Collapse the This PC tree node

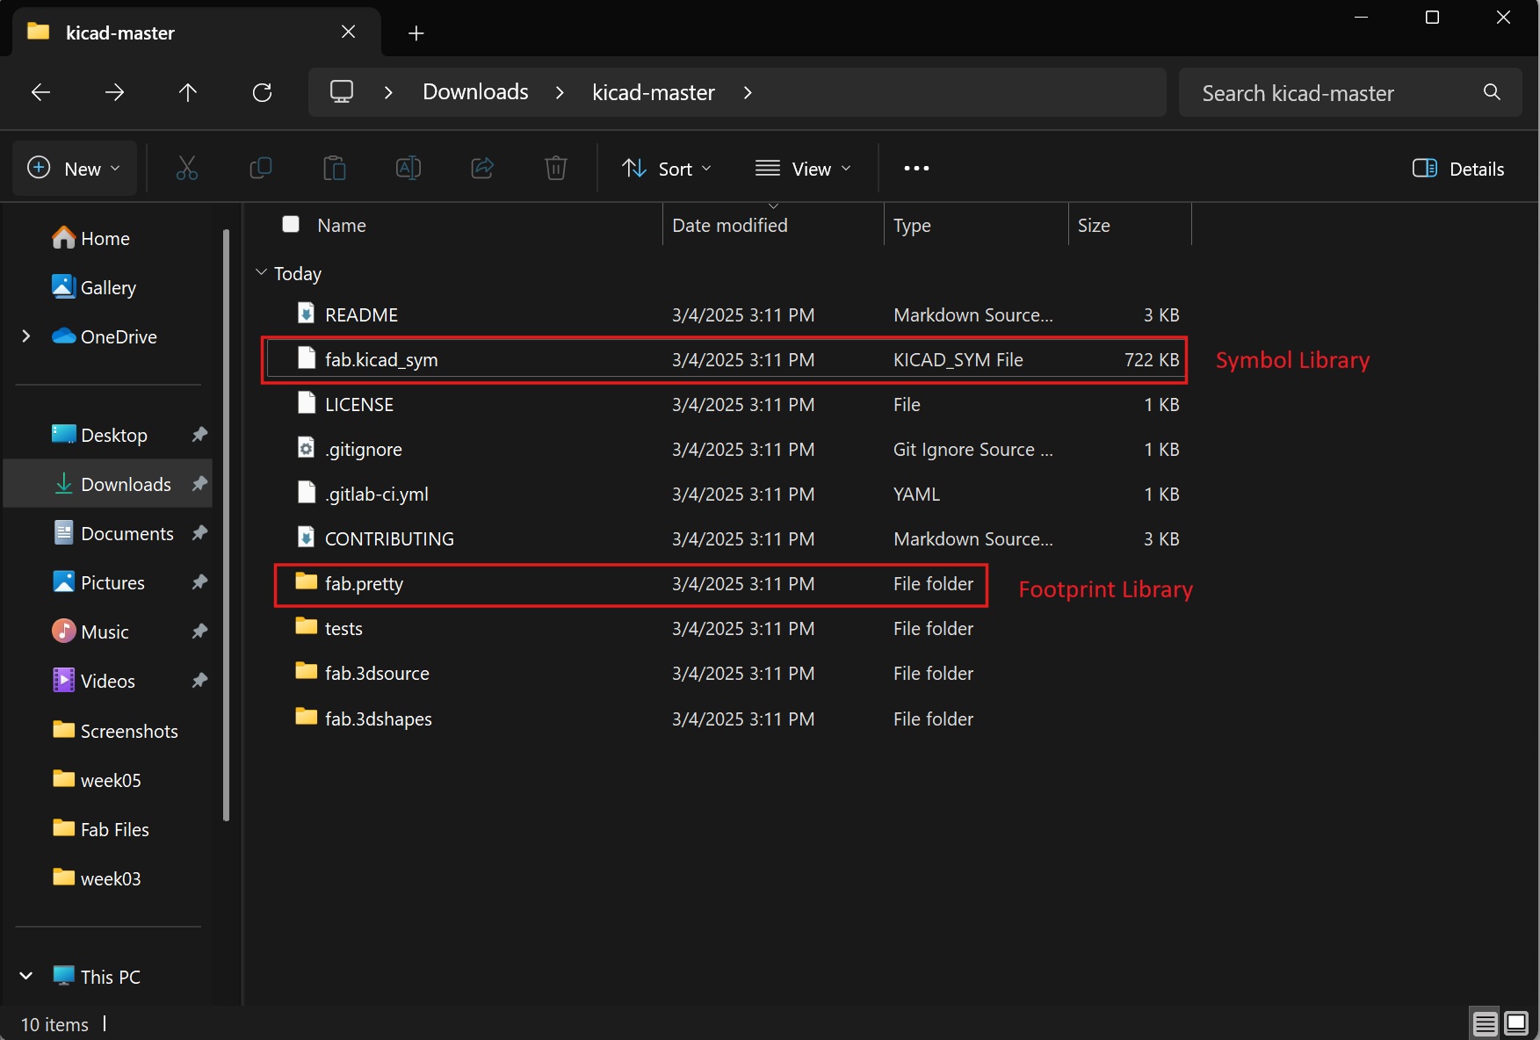click(x=26, y=976)
